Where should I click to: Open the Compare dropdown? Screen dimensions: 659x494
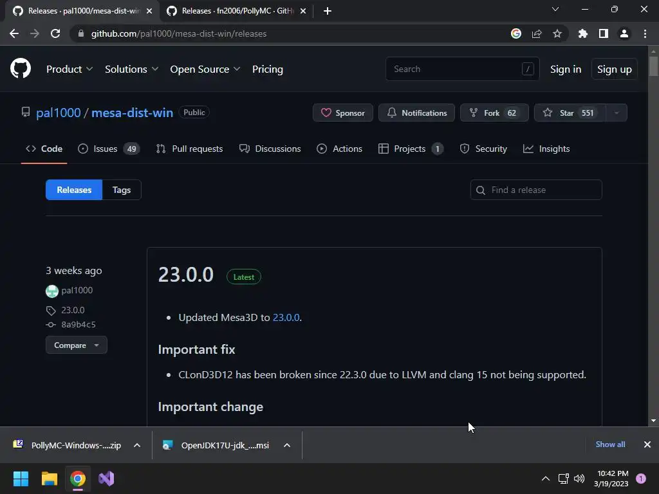pyautogui.click(x=77, y=345)
